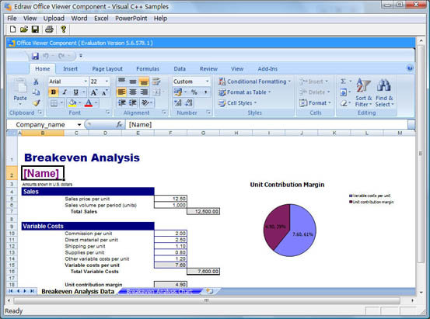Open the Upload menu

pos(54,19)
